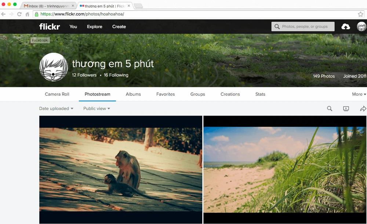Open the Create page

[x=119, y=26]
